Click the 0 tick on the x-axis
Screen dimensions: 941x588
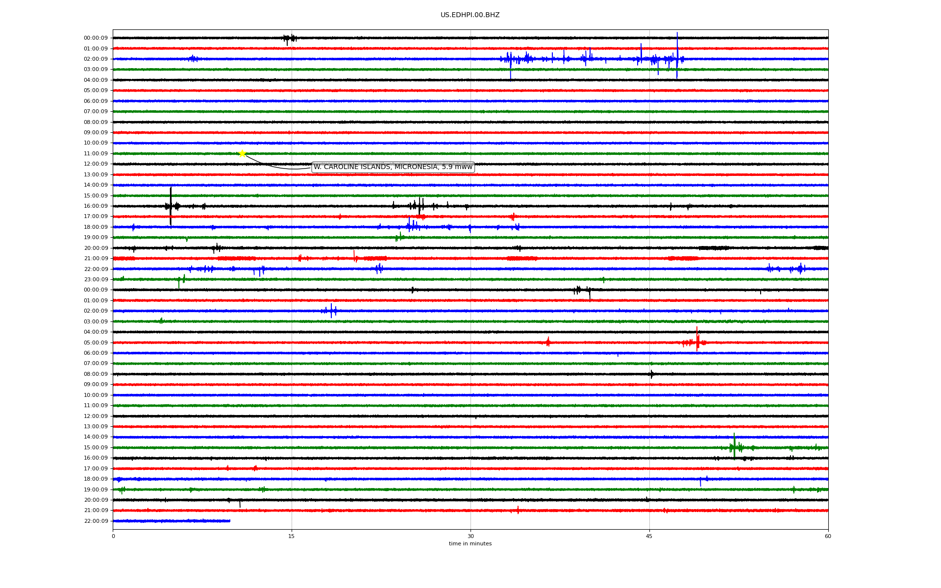[x=113, y=536]
